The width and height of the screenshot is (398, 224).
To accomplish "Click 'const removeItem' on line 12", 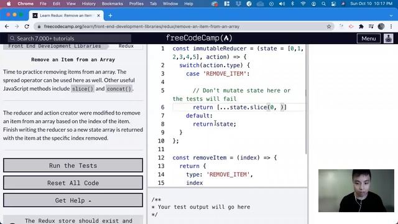I will [200, 157].
